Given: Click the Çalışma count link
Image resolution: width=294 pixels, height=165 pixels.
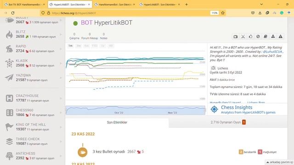Looking at the screenshot, I should tap(74, 36).
